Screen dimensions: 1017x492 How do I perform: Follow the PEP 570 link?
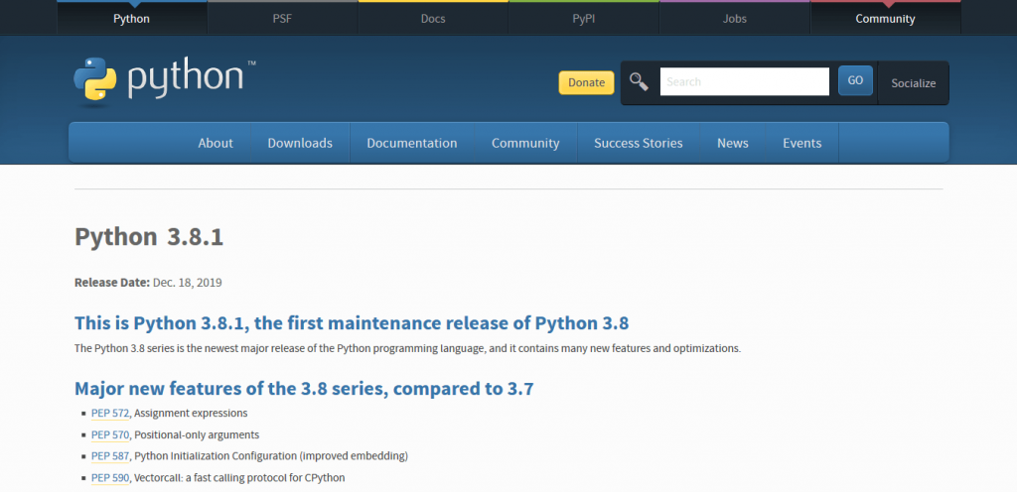click(110, 434)
